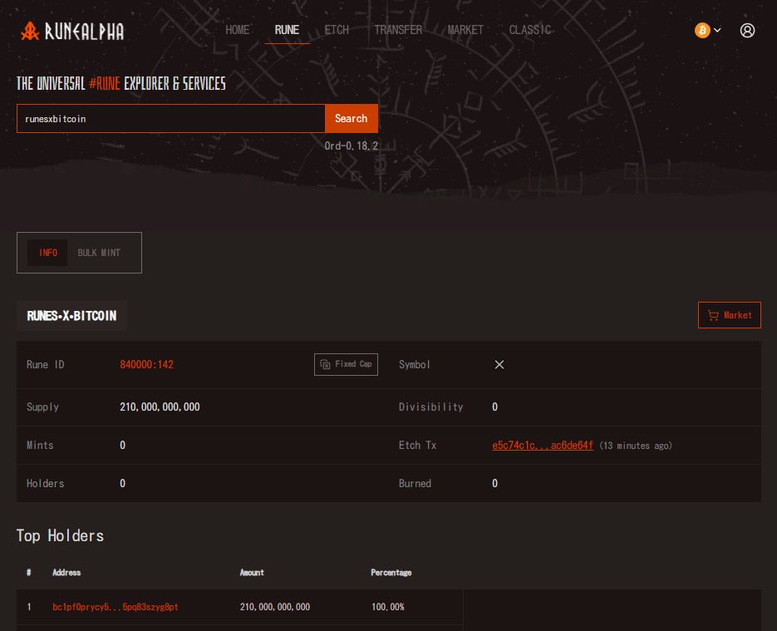
Task: Open the TRANSFER navigation item
Action: [x=398, y=30]
